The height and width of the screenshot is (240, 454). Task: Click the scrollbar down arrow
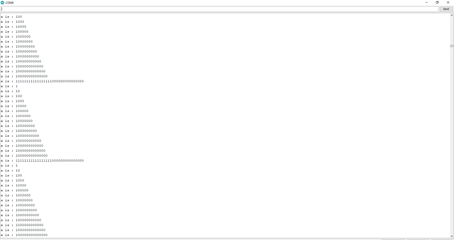tap(452, 236)
